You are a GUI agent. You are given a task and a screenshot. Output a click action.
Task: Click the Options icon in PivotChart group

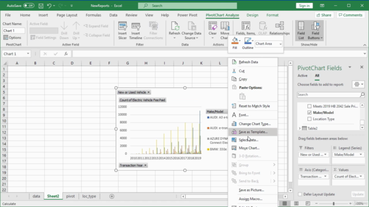[6, 37]
